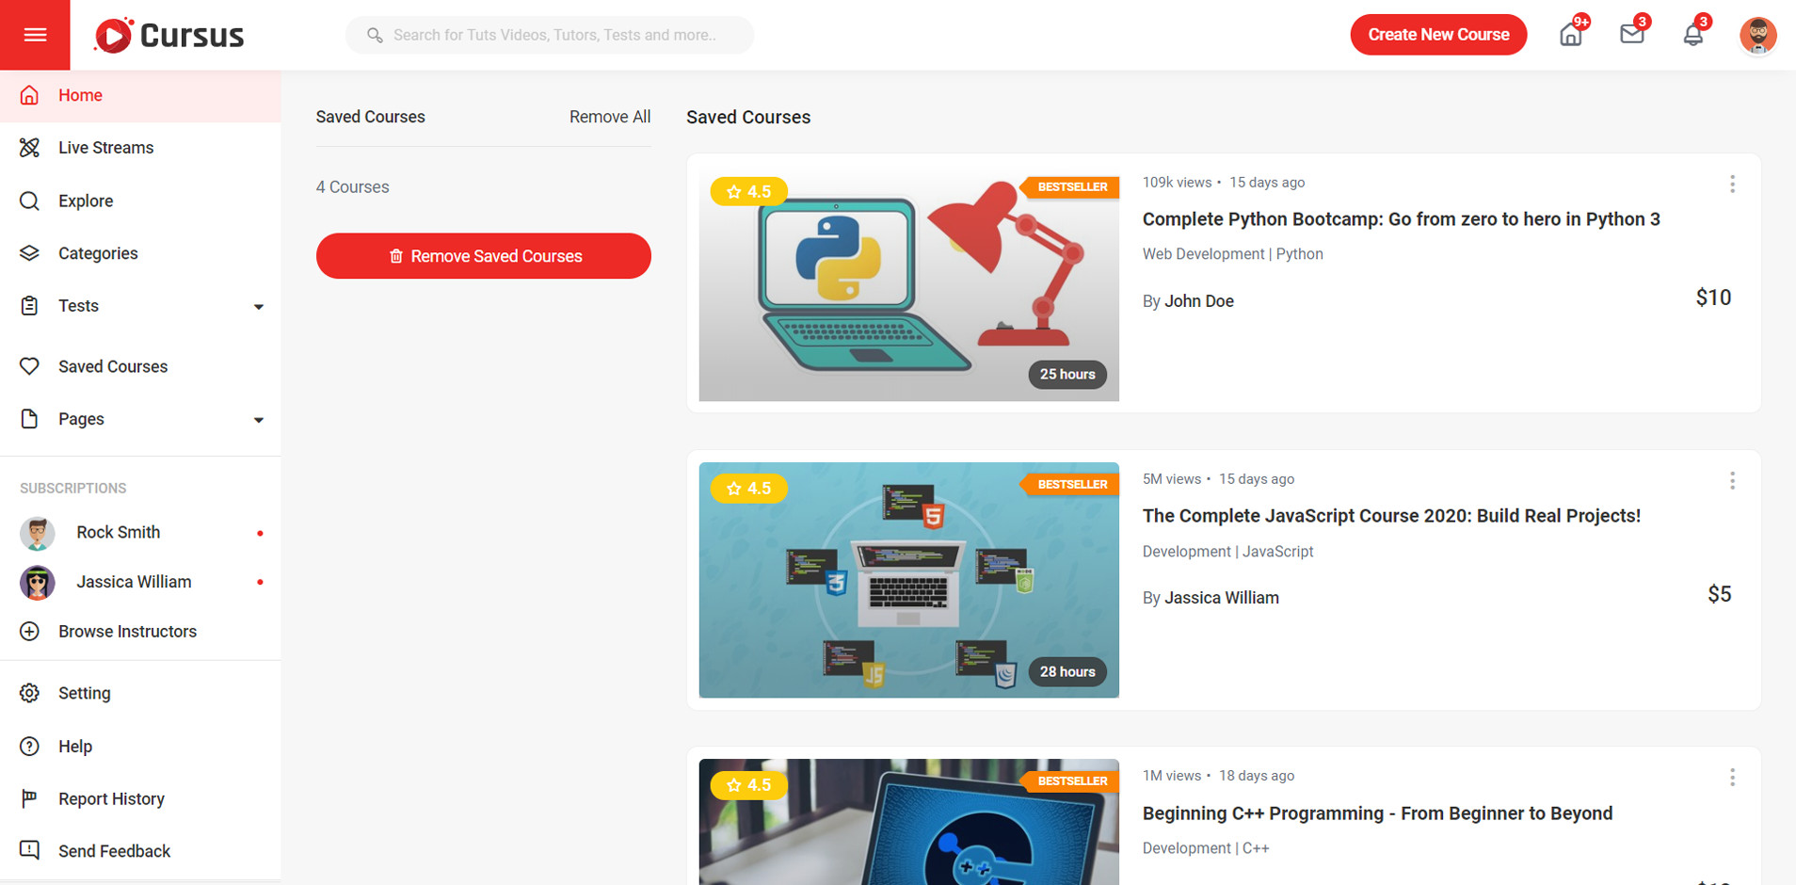The width and height of the screenshot is (1796, 885).
Task: Open options menu for JavaScript course
Action: (1732, 481)
